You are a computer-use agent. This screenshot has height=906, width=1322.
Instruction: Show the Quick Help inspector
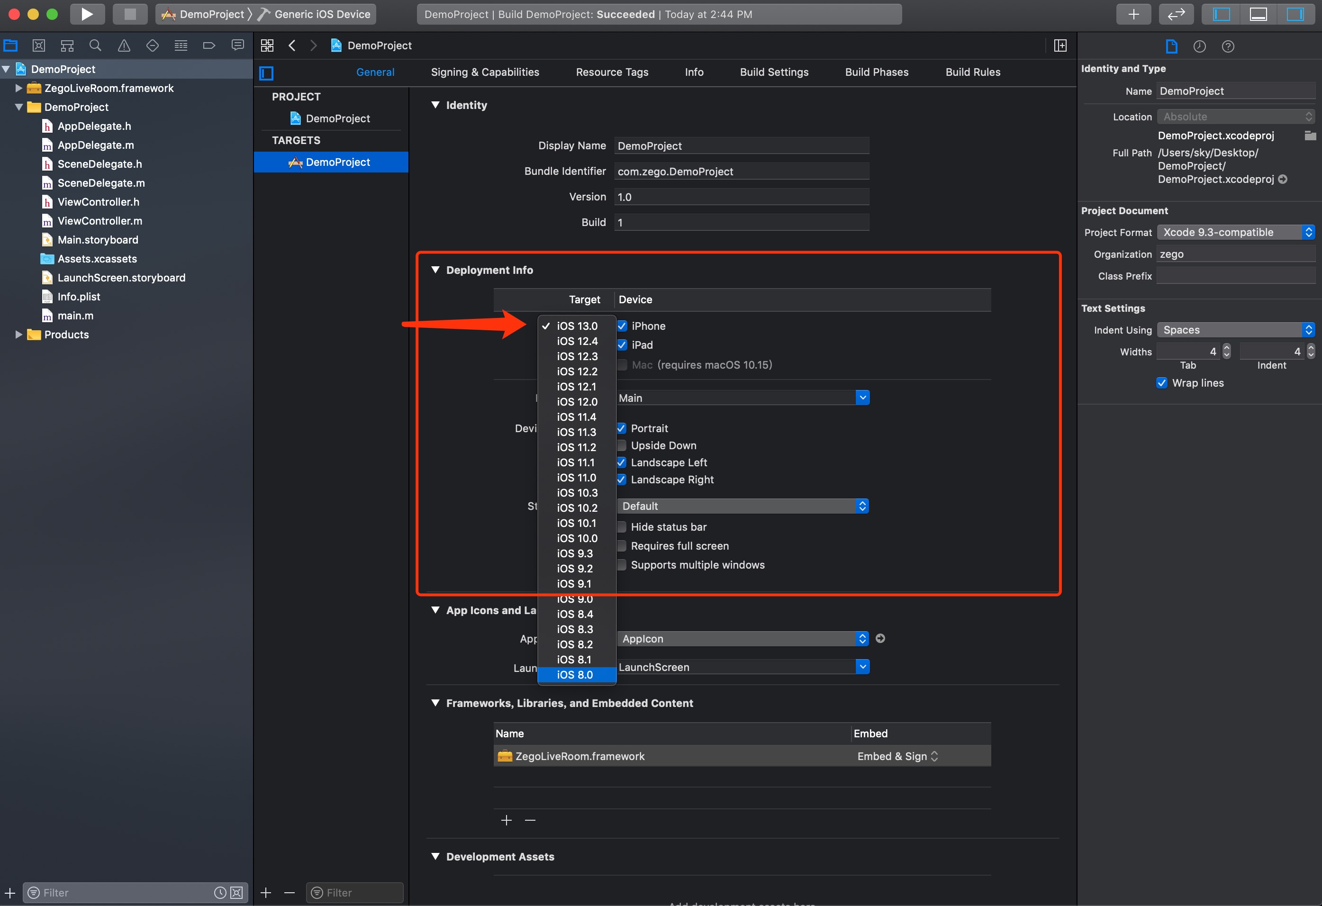[1228, 46]
